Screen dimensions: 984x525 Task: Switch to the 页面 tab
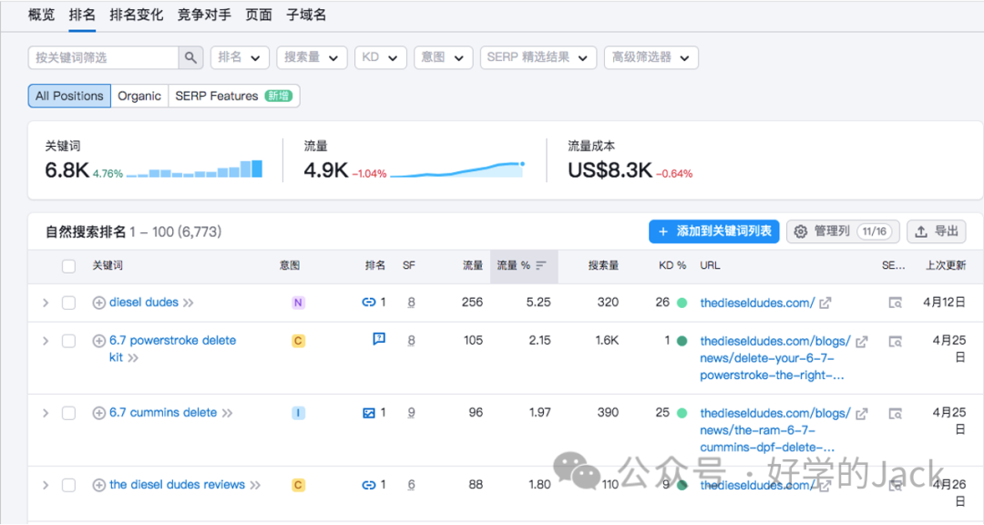coord(259,15)
